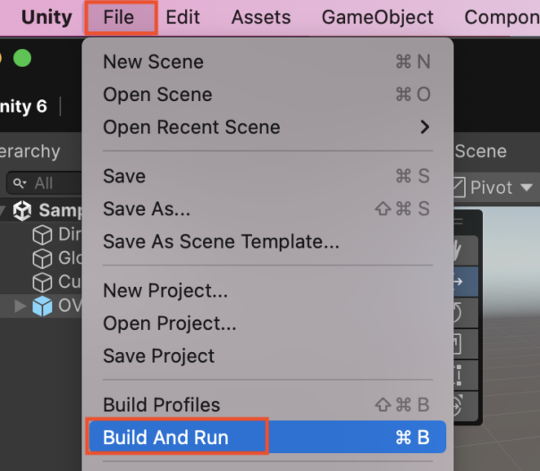Screen dimensions: 540x471
Task: Click the Hierarchy search magnifier icon
Action: tap(20, 183)
